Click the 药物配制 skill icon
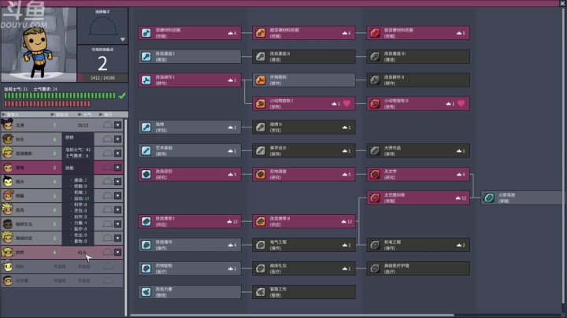 coord(147,268)
